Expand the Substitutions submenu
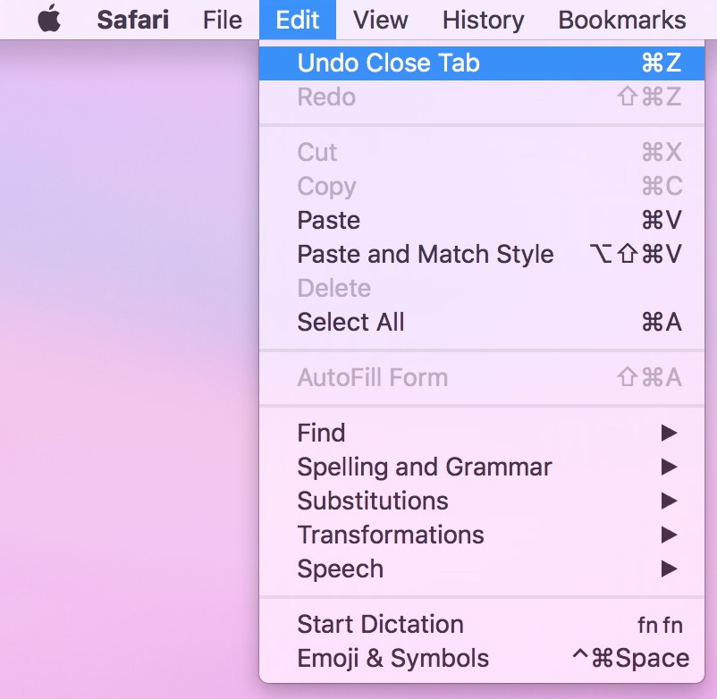Image resolution: width=717 pixels, height=699 pixels. click(482, 501)
